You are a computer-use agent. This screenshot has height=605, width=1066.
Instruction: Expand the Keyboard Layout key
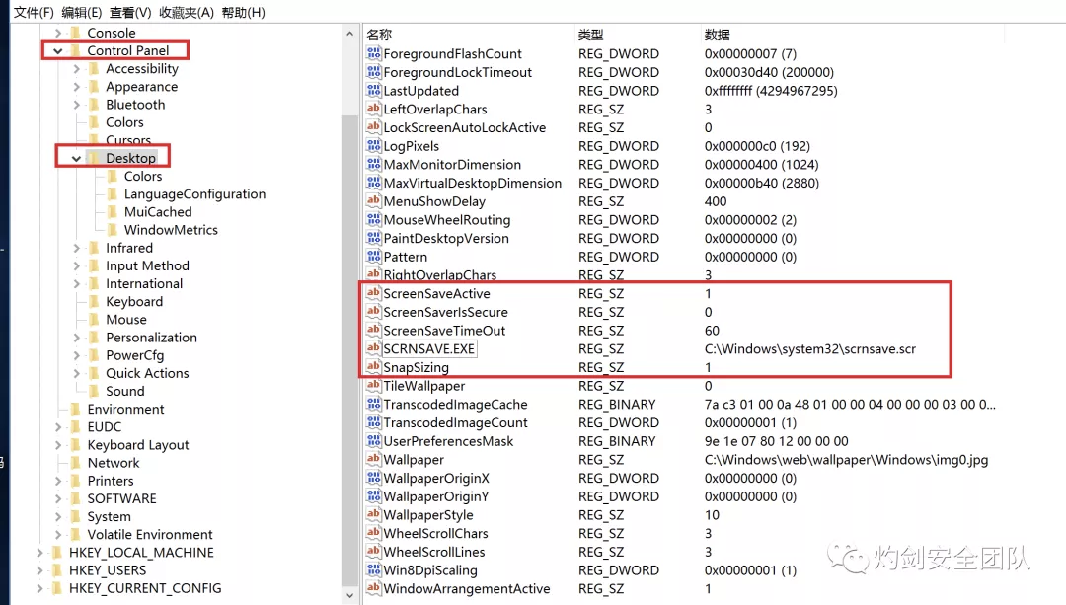click(58, 444)
